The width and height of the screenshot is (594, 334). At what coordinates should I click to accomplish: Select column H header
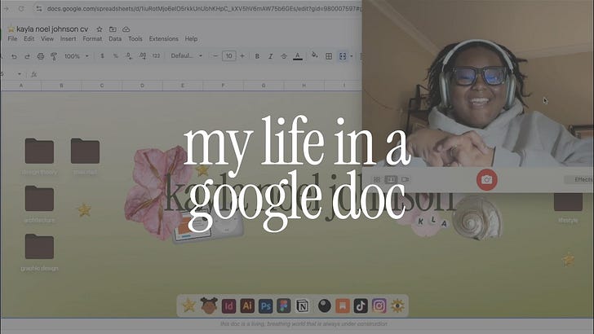304,86
